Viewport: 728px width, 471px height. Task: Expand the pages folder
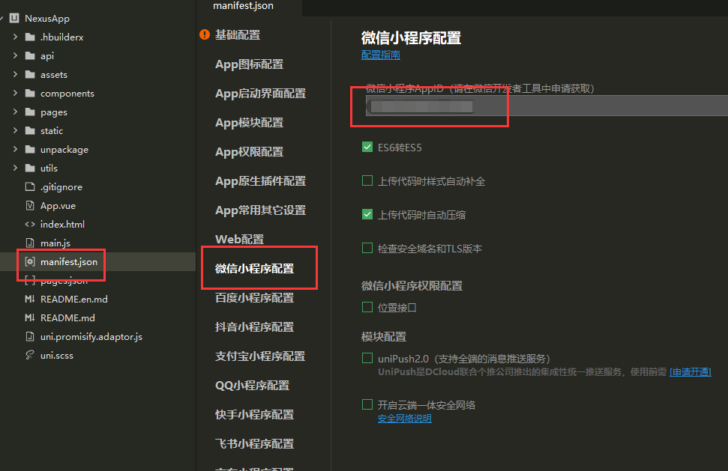14,112
